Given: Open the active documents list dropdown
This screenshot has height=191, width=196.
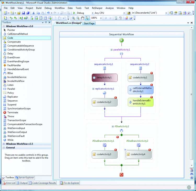Looking at the screenshot, I should point(188,23).
